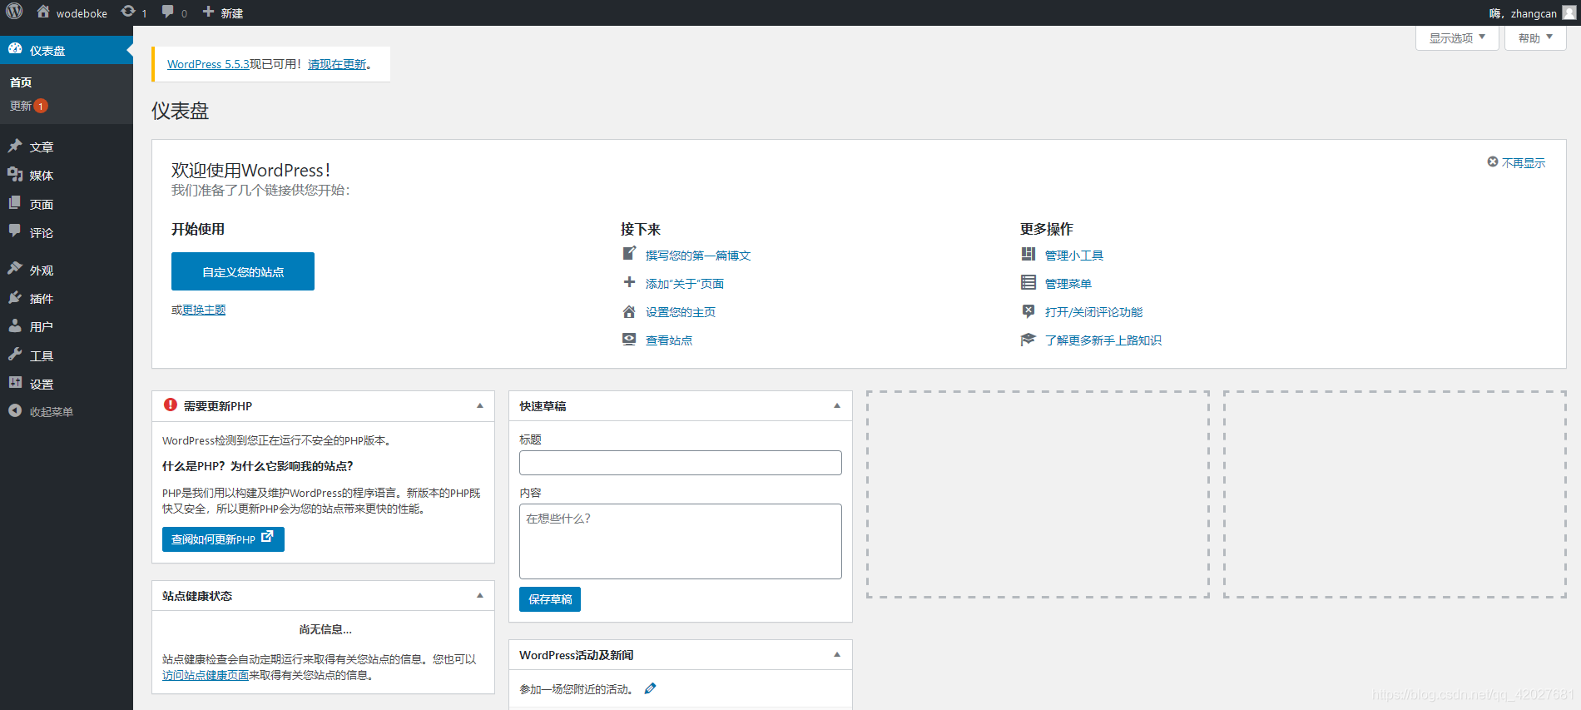Screen dimensions: 1581x710
Task: Open the 查看站点 link text
Action: tap(669, 340)
